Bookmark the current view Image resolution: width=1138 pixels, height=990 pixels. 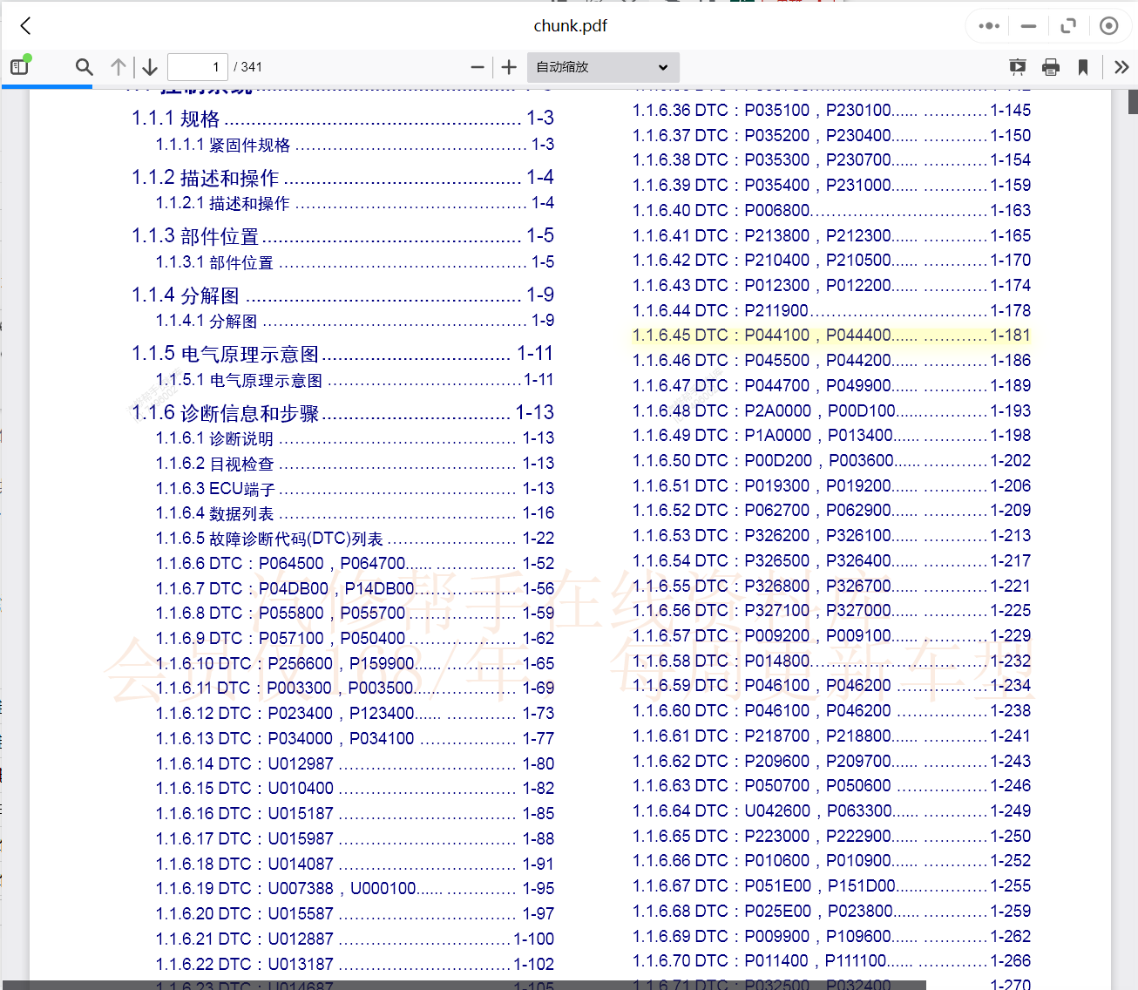tap(1083, 67)
